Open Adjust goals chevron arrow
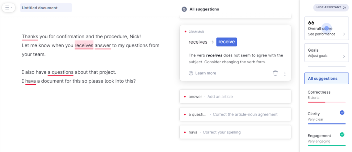352x152 pixels. coord(344,56)
